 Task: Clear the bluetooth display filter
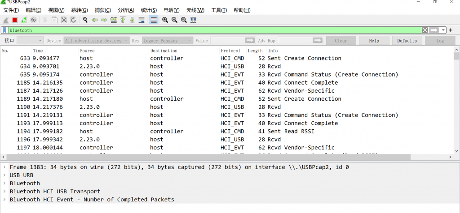click(425, 30)
